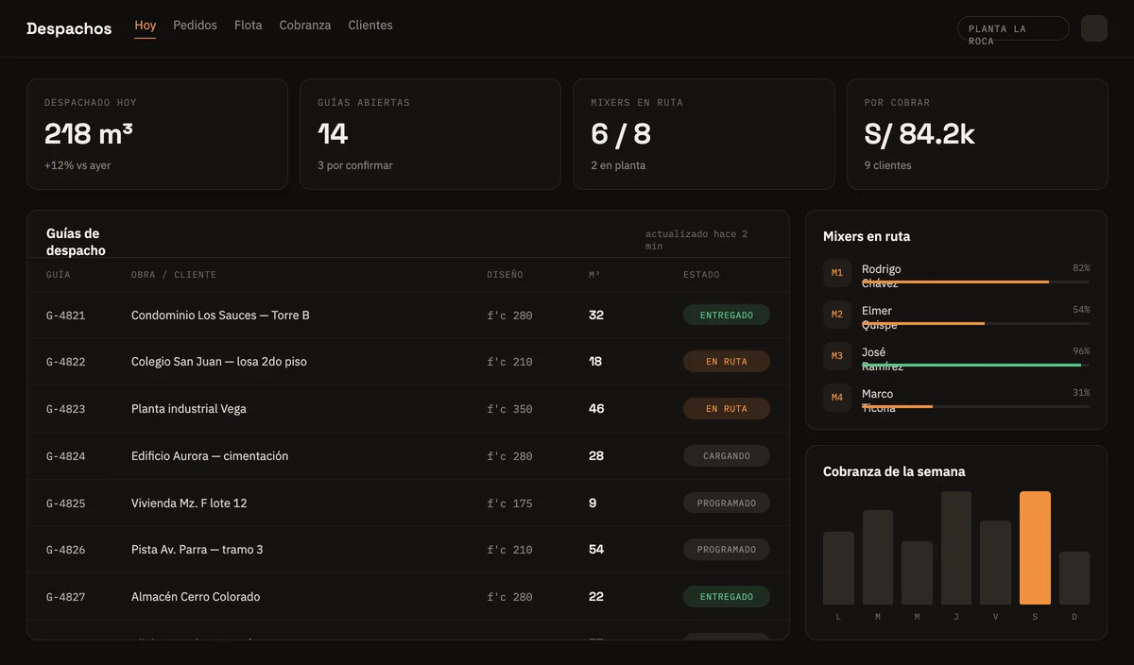Select the Thursday bar in cobranza chart
This screenshot has height=665, width=1134.
point(956,548)
